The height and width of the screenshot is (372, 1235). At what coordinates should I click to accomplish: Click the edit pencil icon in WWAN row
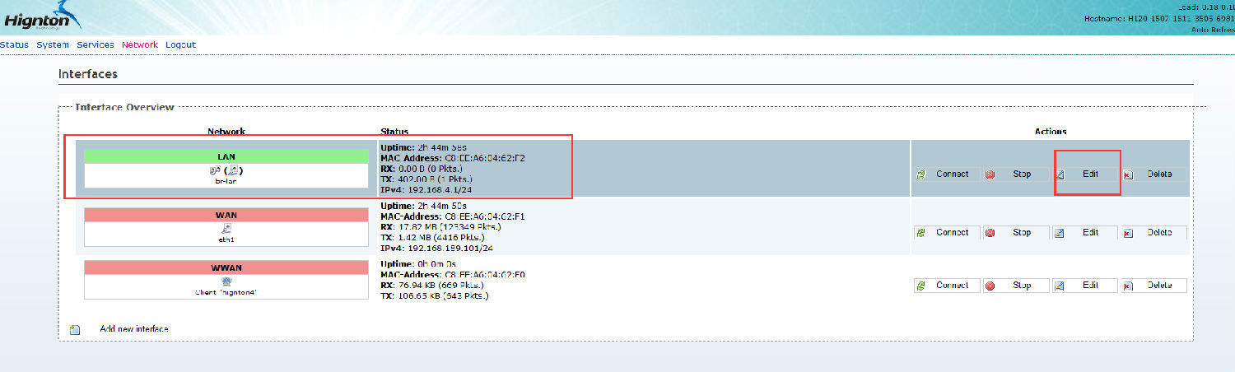tap(1060, 286)
